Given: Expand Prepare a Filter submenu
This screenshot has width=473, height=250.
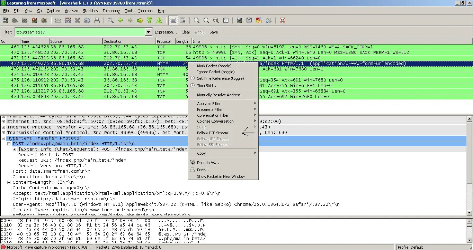Looking at the screenshot, I should [223, 109].
